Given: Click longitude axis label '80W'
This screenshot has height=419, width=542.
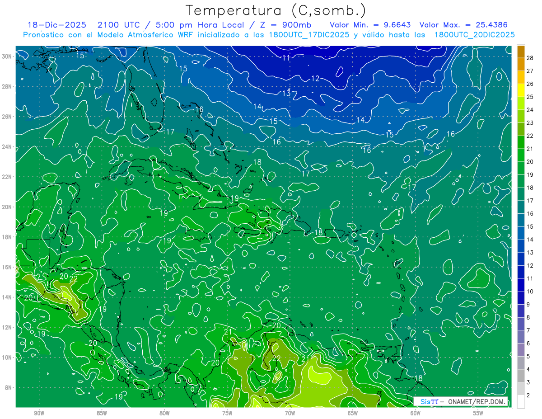Looking at the screenshot, I should 164,413.
